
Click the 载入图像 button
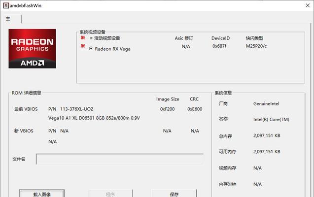[42, 194]
